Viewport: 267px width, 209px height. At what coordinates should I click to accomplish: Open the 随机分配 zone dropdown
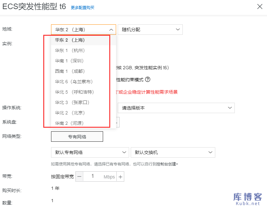pos(150,30)
